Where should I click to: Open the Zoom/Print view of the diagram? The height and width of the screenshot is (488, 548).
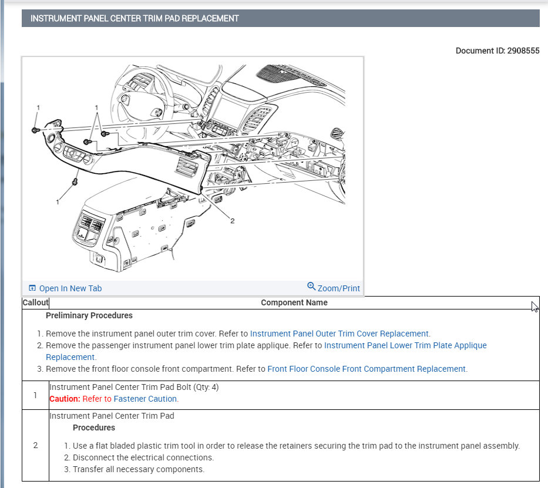tap(338, 288)
